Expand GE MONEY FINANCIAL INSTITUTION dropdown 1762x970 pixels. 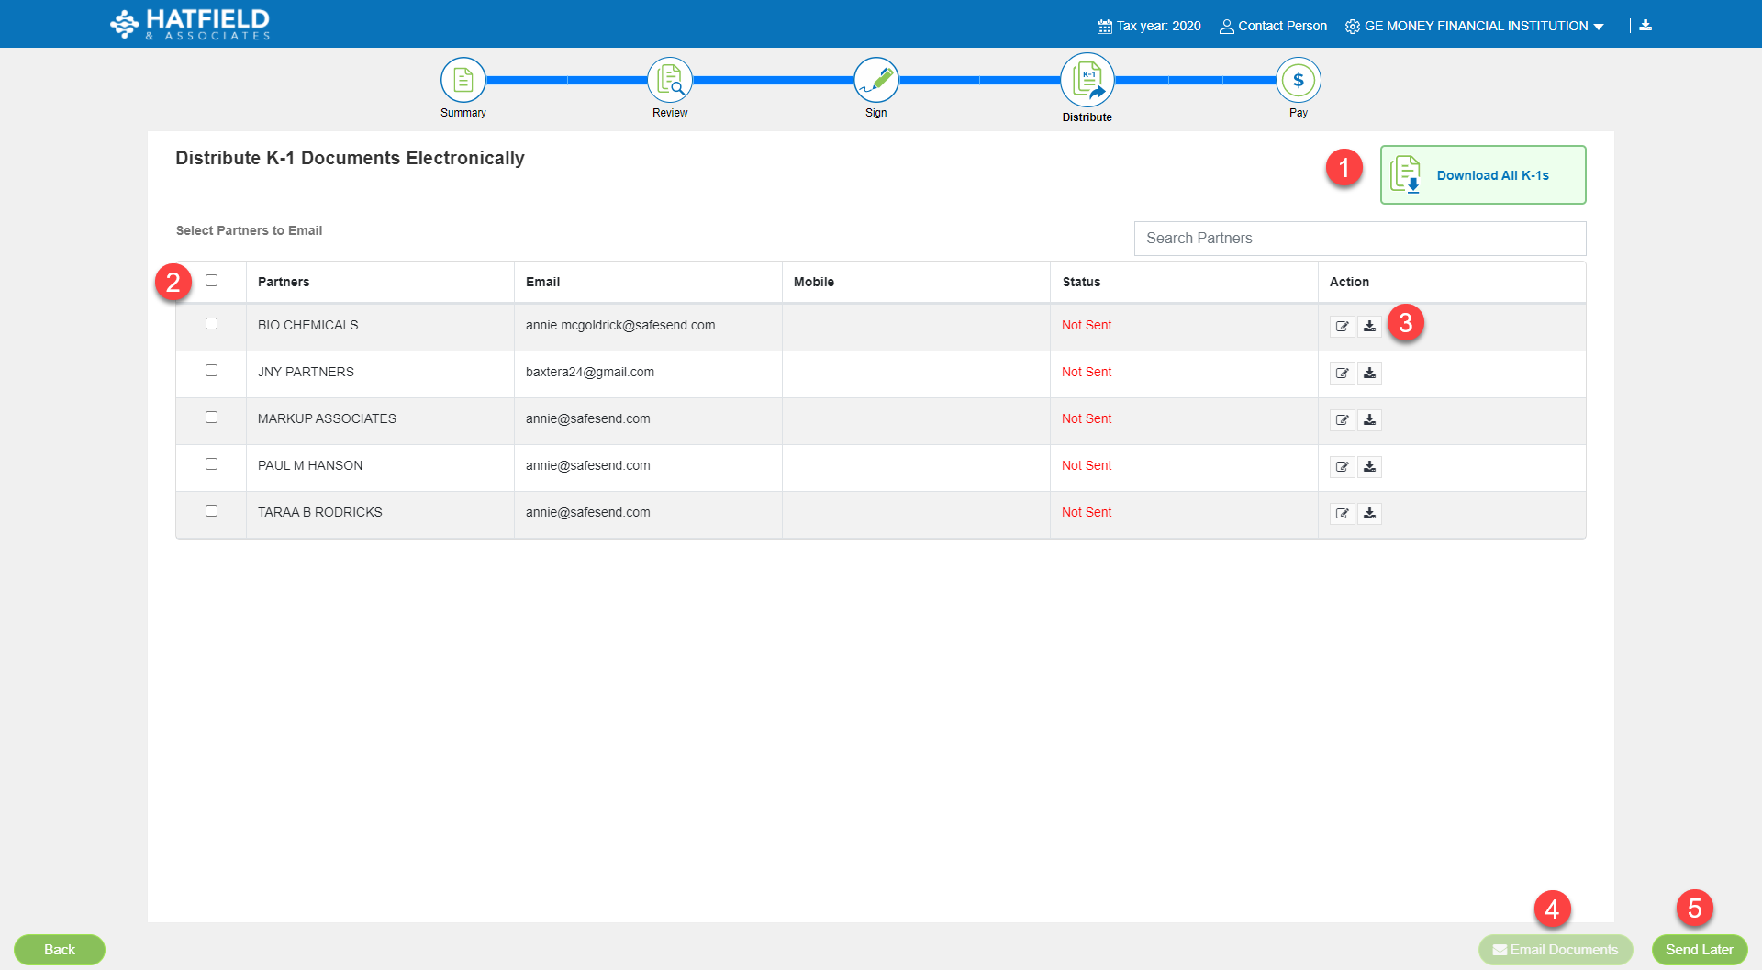[x=1475, y=26]
